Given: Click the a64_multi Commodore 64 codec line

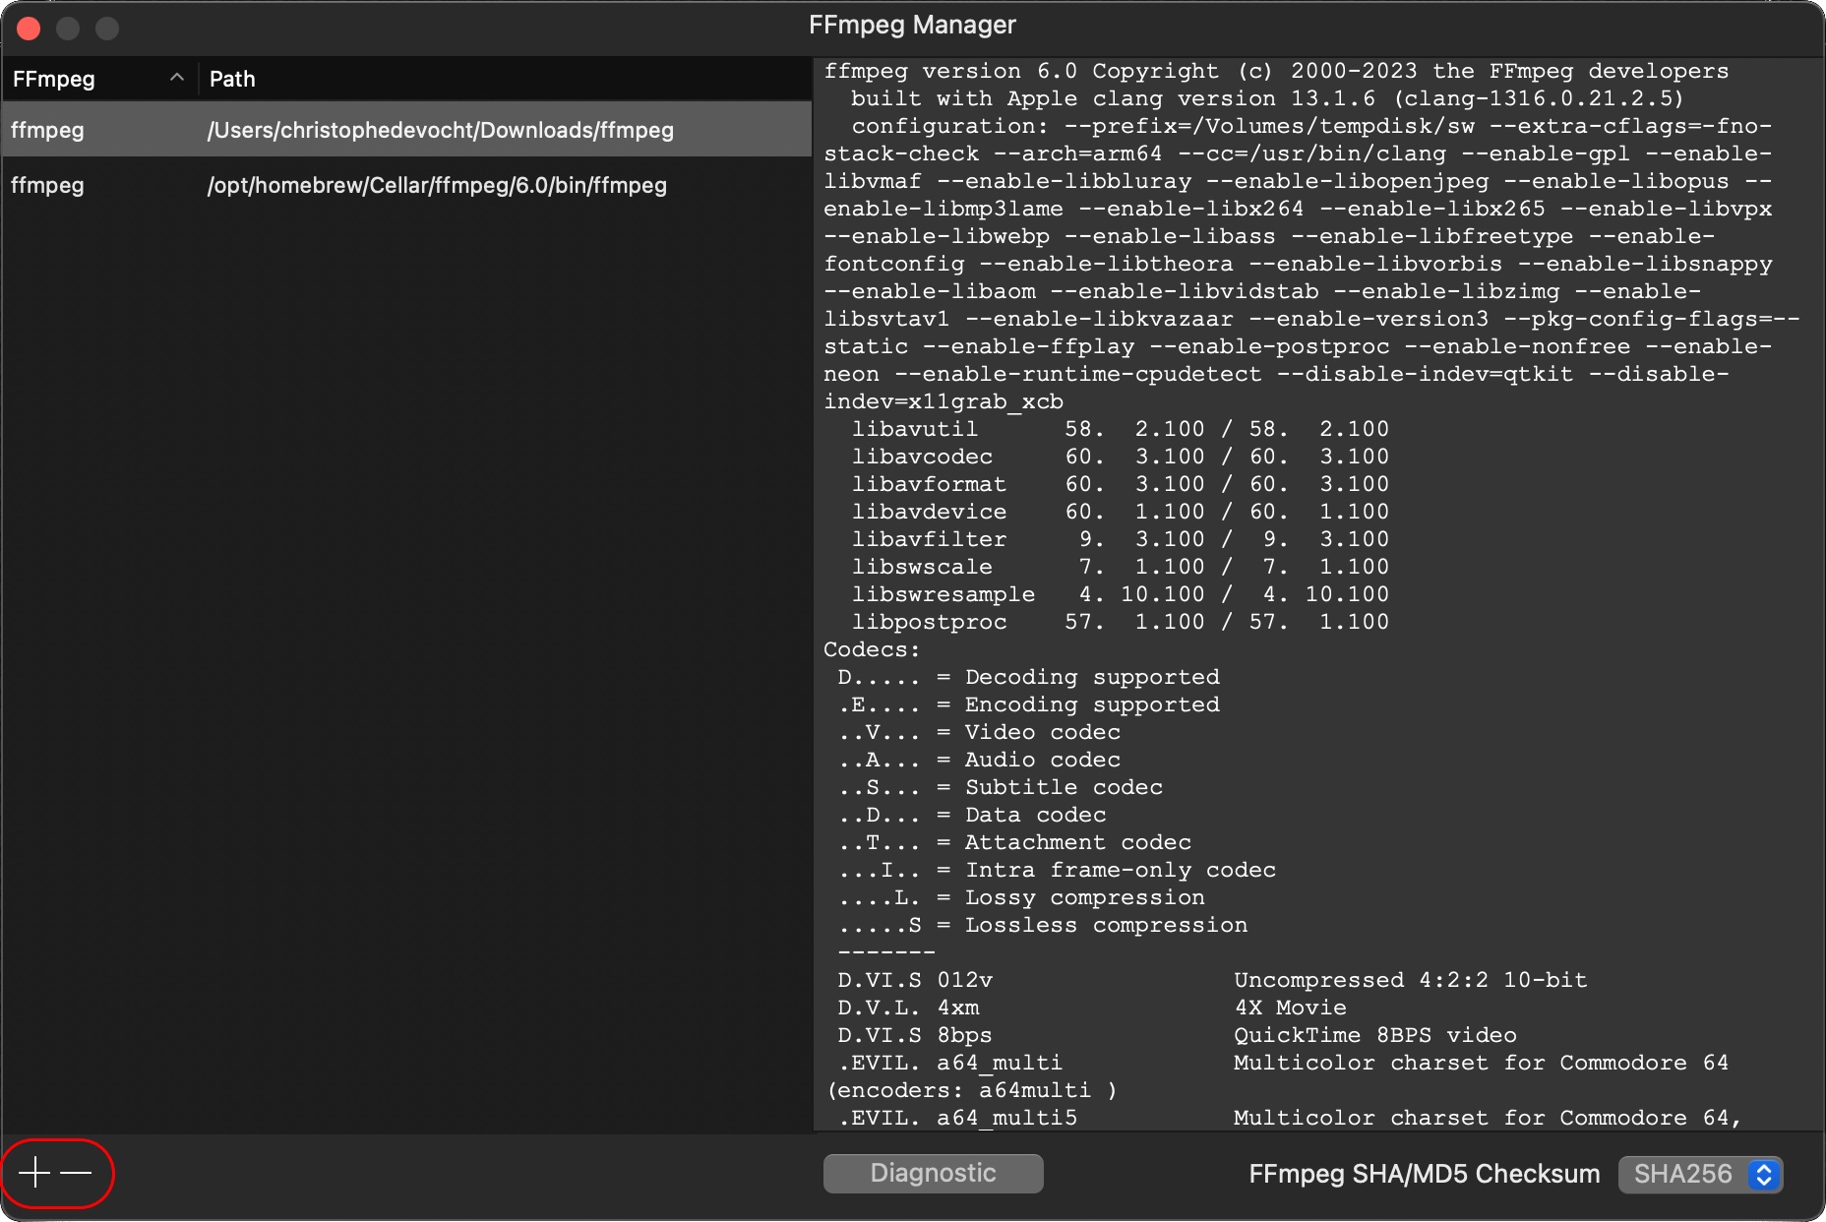Looking at the screenshot, I should click(x=1283, y=1063).
